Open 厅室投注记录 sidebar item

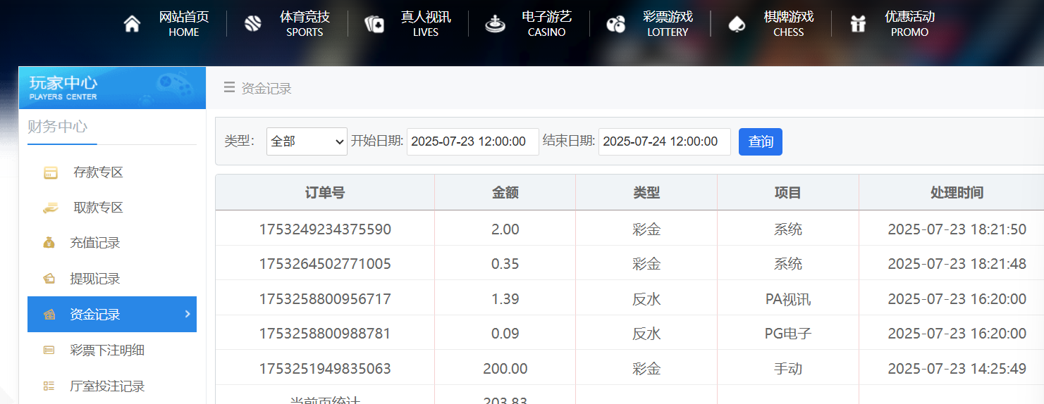[107, 386]
